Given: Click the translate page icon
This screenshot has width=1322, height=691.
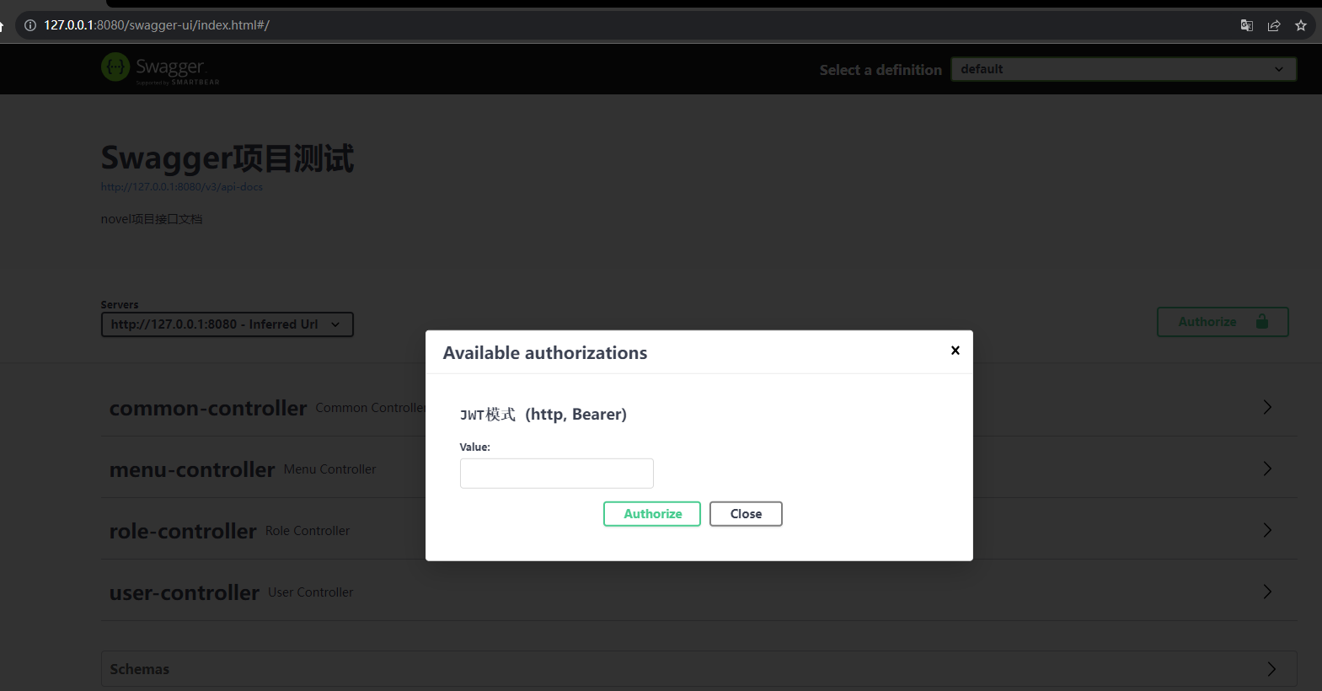Looking at the screenshot, I should tap(1247, 25).
